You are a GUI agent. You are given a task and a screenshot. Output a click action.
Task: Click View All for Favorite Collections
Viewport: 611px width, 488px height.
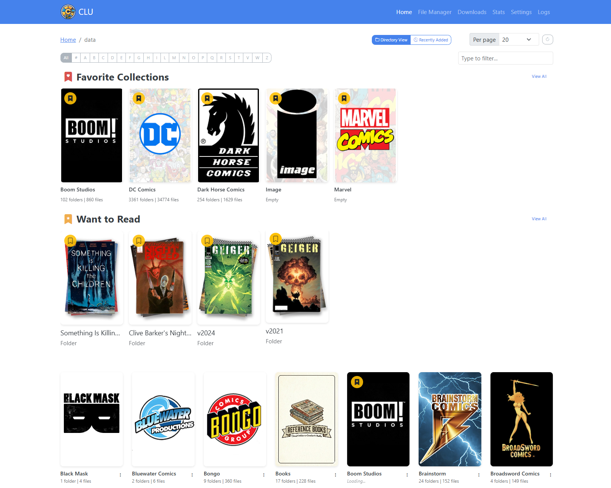pyautogui.click(x=539, y=76)
